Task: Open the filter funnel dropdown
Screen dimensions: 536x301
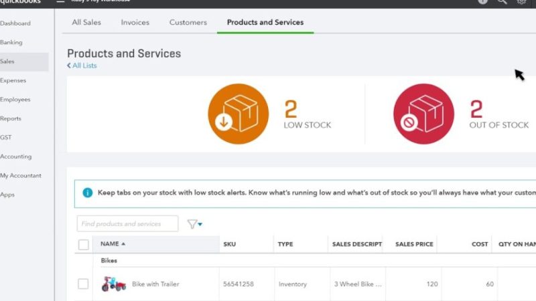Action: pos(194,224)
